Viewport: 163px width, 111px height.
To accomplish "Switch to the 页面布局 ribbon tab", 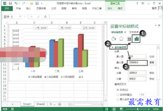I will 41,8.
